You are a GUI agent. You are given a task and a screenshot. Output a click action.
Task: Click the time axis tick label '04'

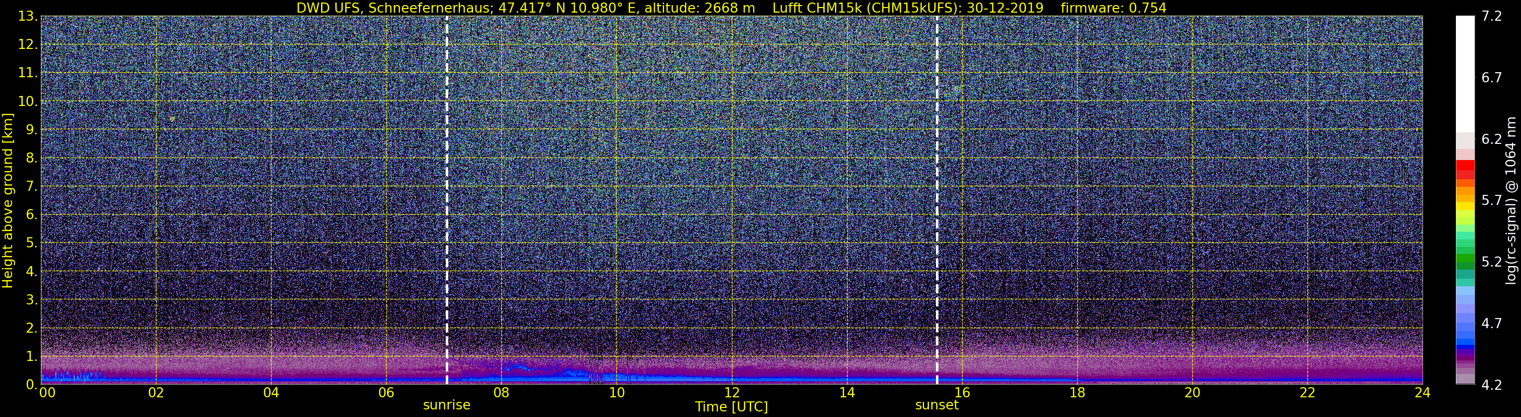click(271, 393)
